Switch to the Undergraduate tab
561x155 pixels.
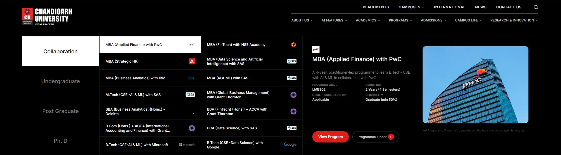60,81
